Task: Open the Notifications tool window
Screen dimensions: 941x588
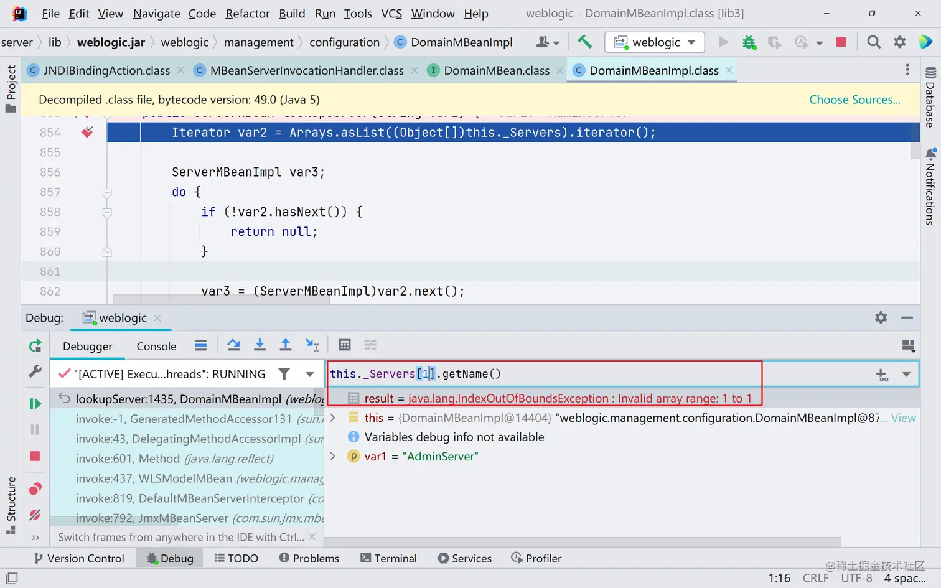Action: tap(930, 187)
